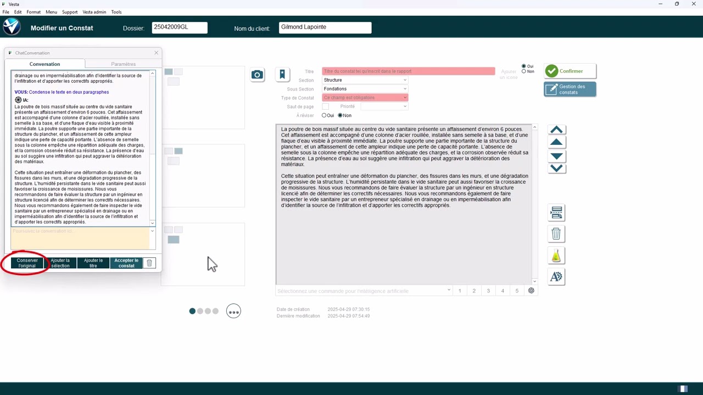Click the trash icon in ChatConversation panel

click(x=149, y=263)
